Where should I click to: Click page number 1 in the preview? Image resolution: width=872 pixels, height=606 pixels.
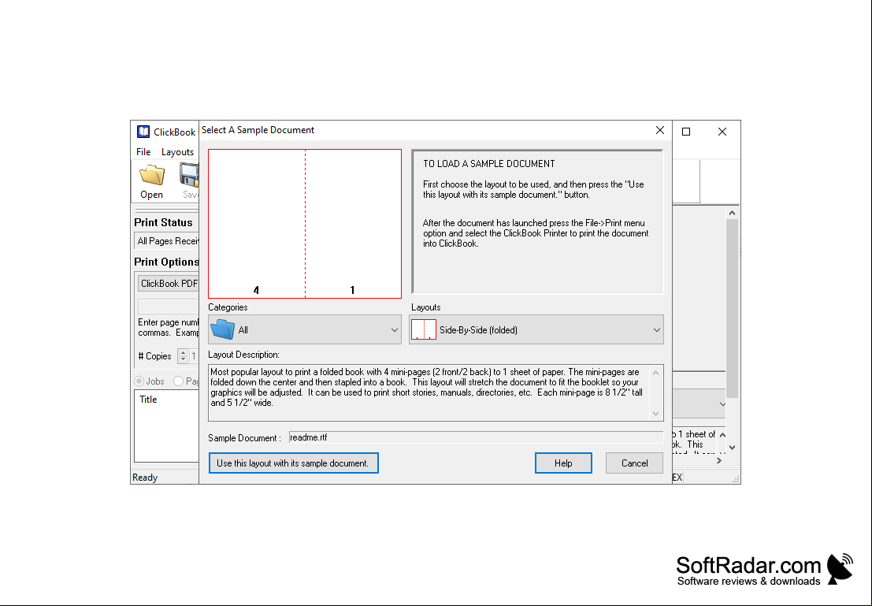(353, 290)
